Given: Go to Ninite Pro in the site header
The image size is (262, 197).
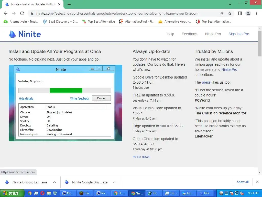Looking at the screenshot, I should (213, 34).
